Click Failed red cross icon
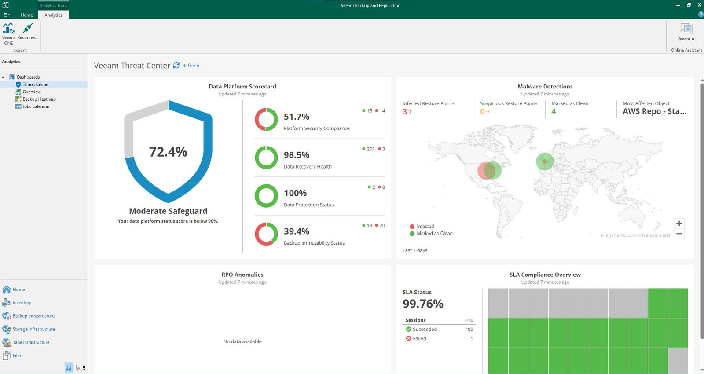 pos(408,338)
